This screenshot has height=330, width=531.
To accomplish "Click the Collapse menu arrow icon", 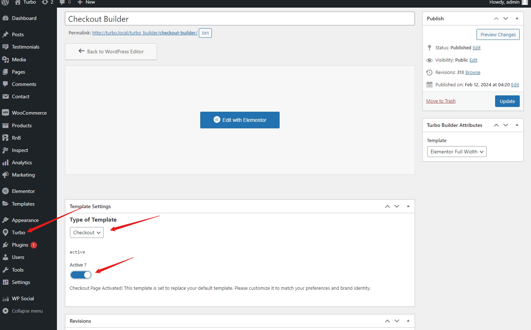I will [x=5, y=311].
